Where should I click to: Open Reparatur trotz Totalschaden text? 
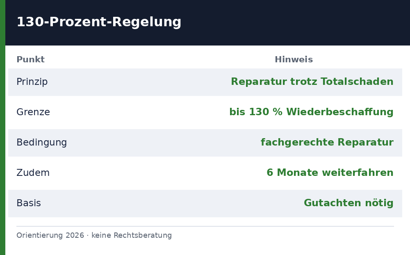[312, 82]
